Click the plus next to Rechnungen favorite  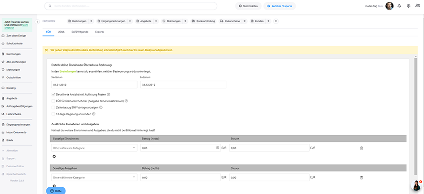[91, 22]
